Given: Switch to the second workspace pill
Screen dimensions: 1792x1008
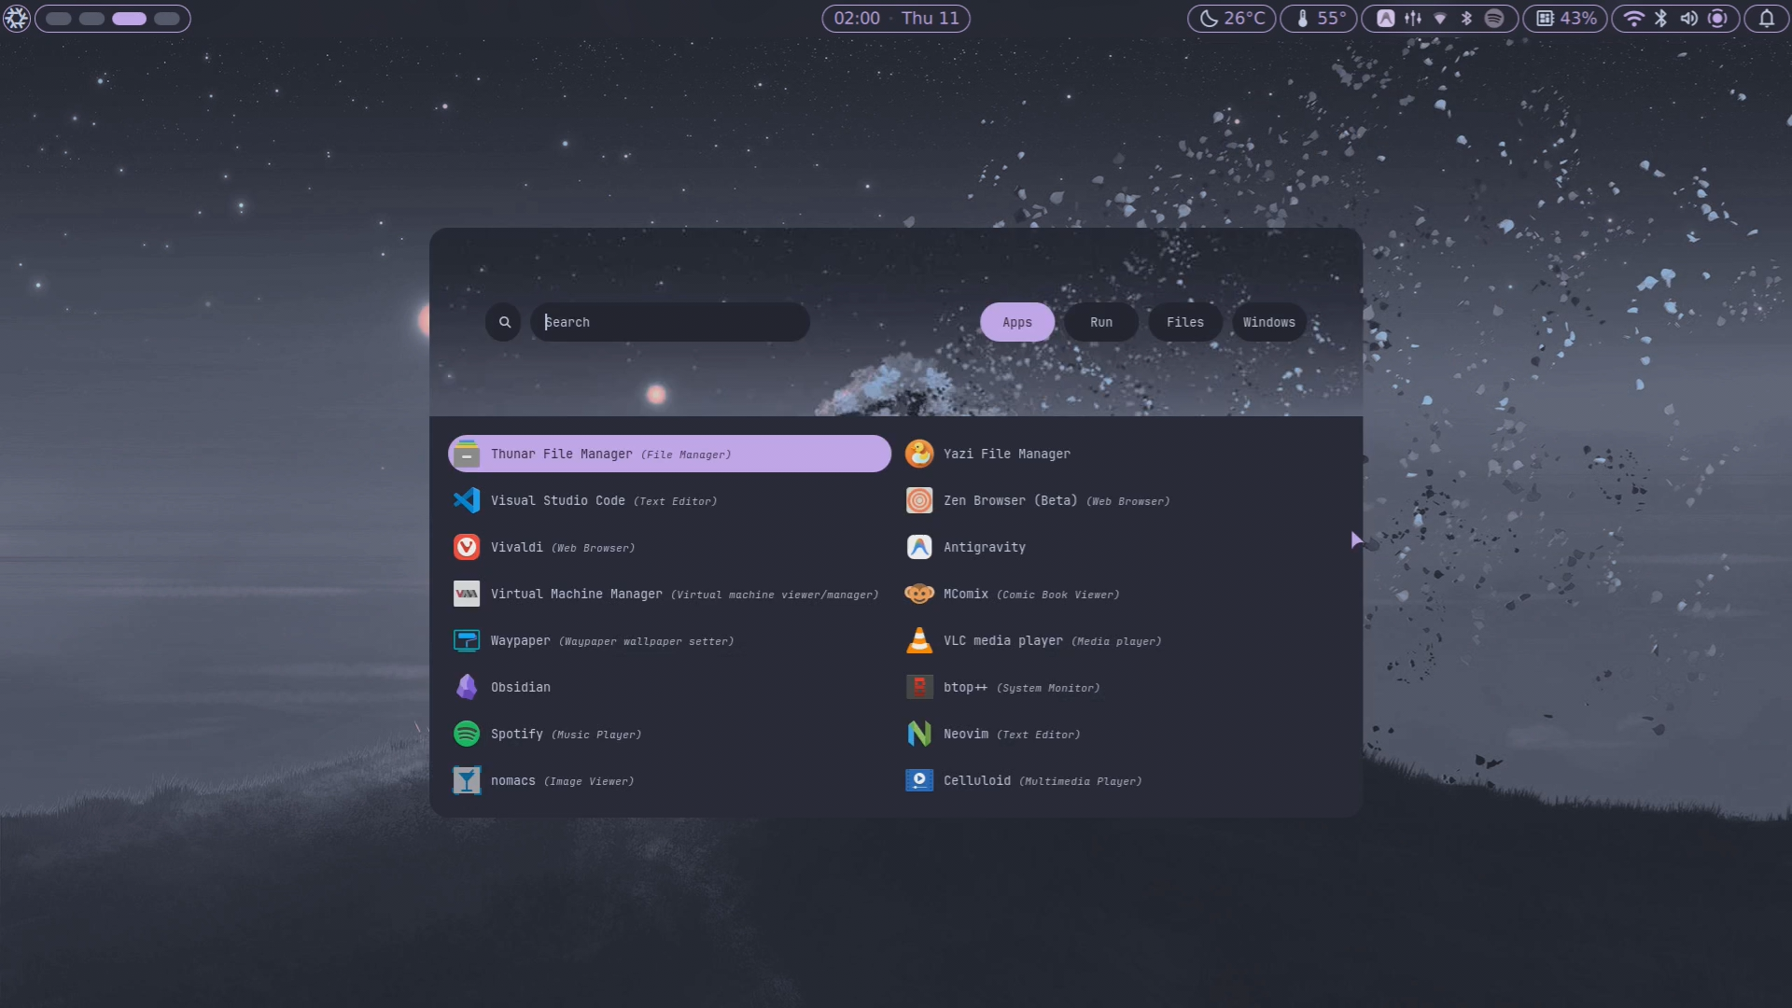Looking at the screenshot, I should pyautogui.click(x=91, y=18).
